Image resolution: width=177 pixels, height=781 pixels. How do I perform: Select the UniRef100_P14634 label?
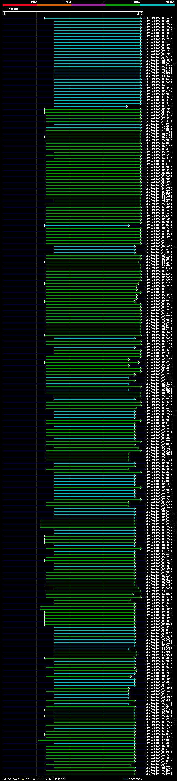point(159,225)
